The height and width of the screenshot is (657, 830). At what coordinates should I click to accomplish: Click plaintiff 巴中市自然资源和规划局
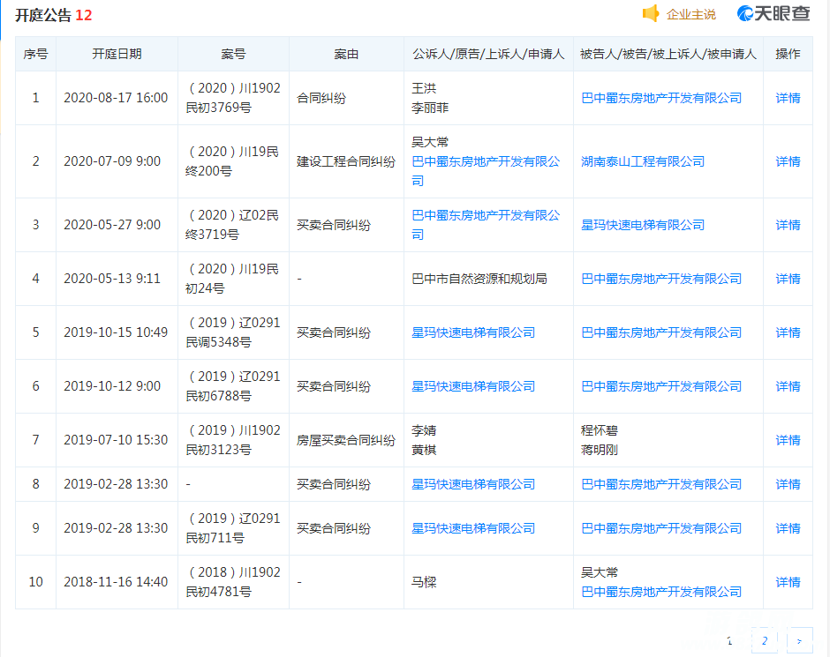pos(479,279)
